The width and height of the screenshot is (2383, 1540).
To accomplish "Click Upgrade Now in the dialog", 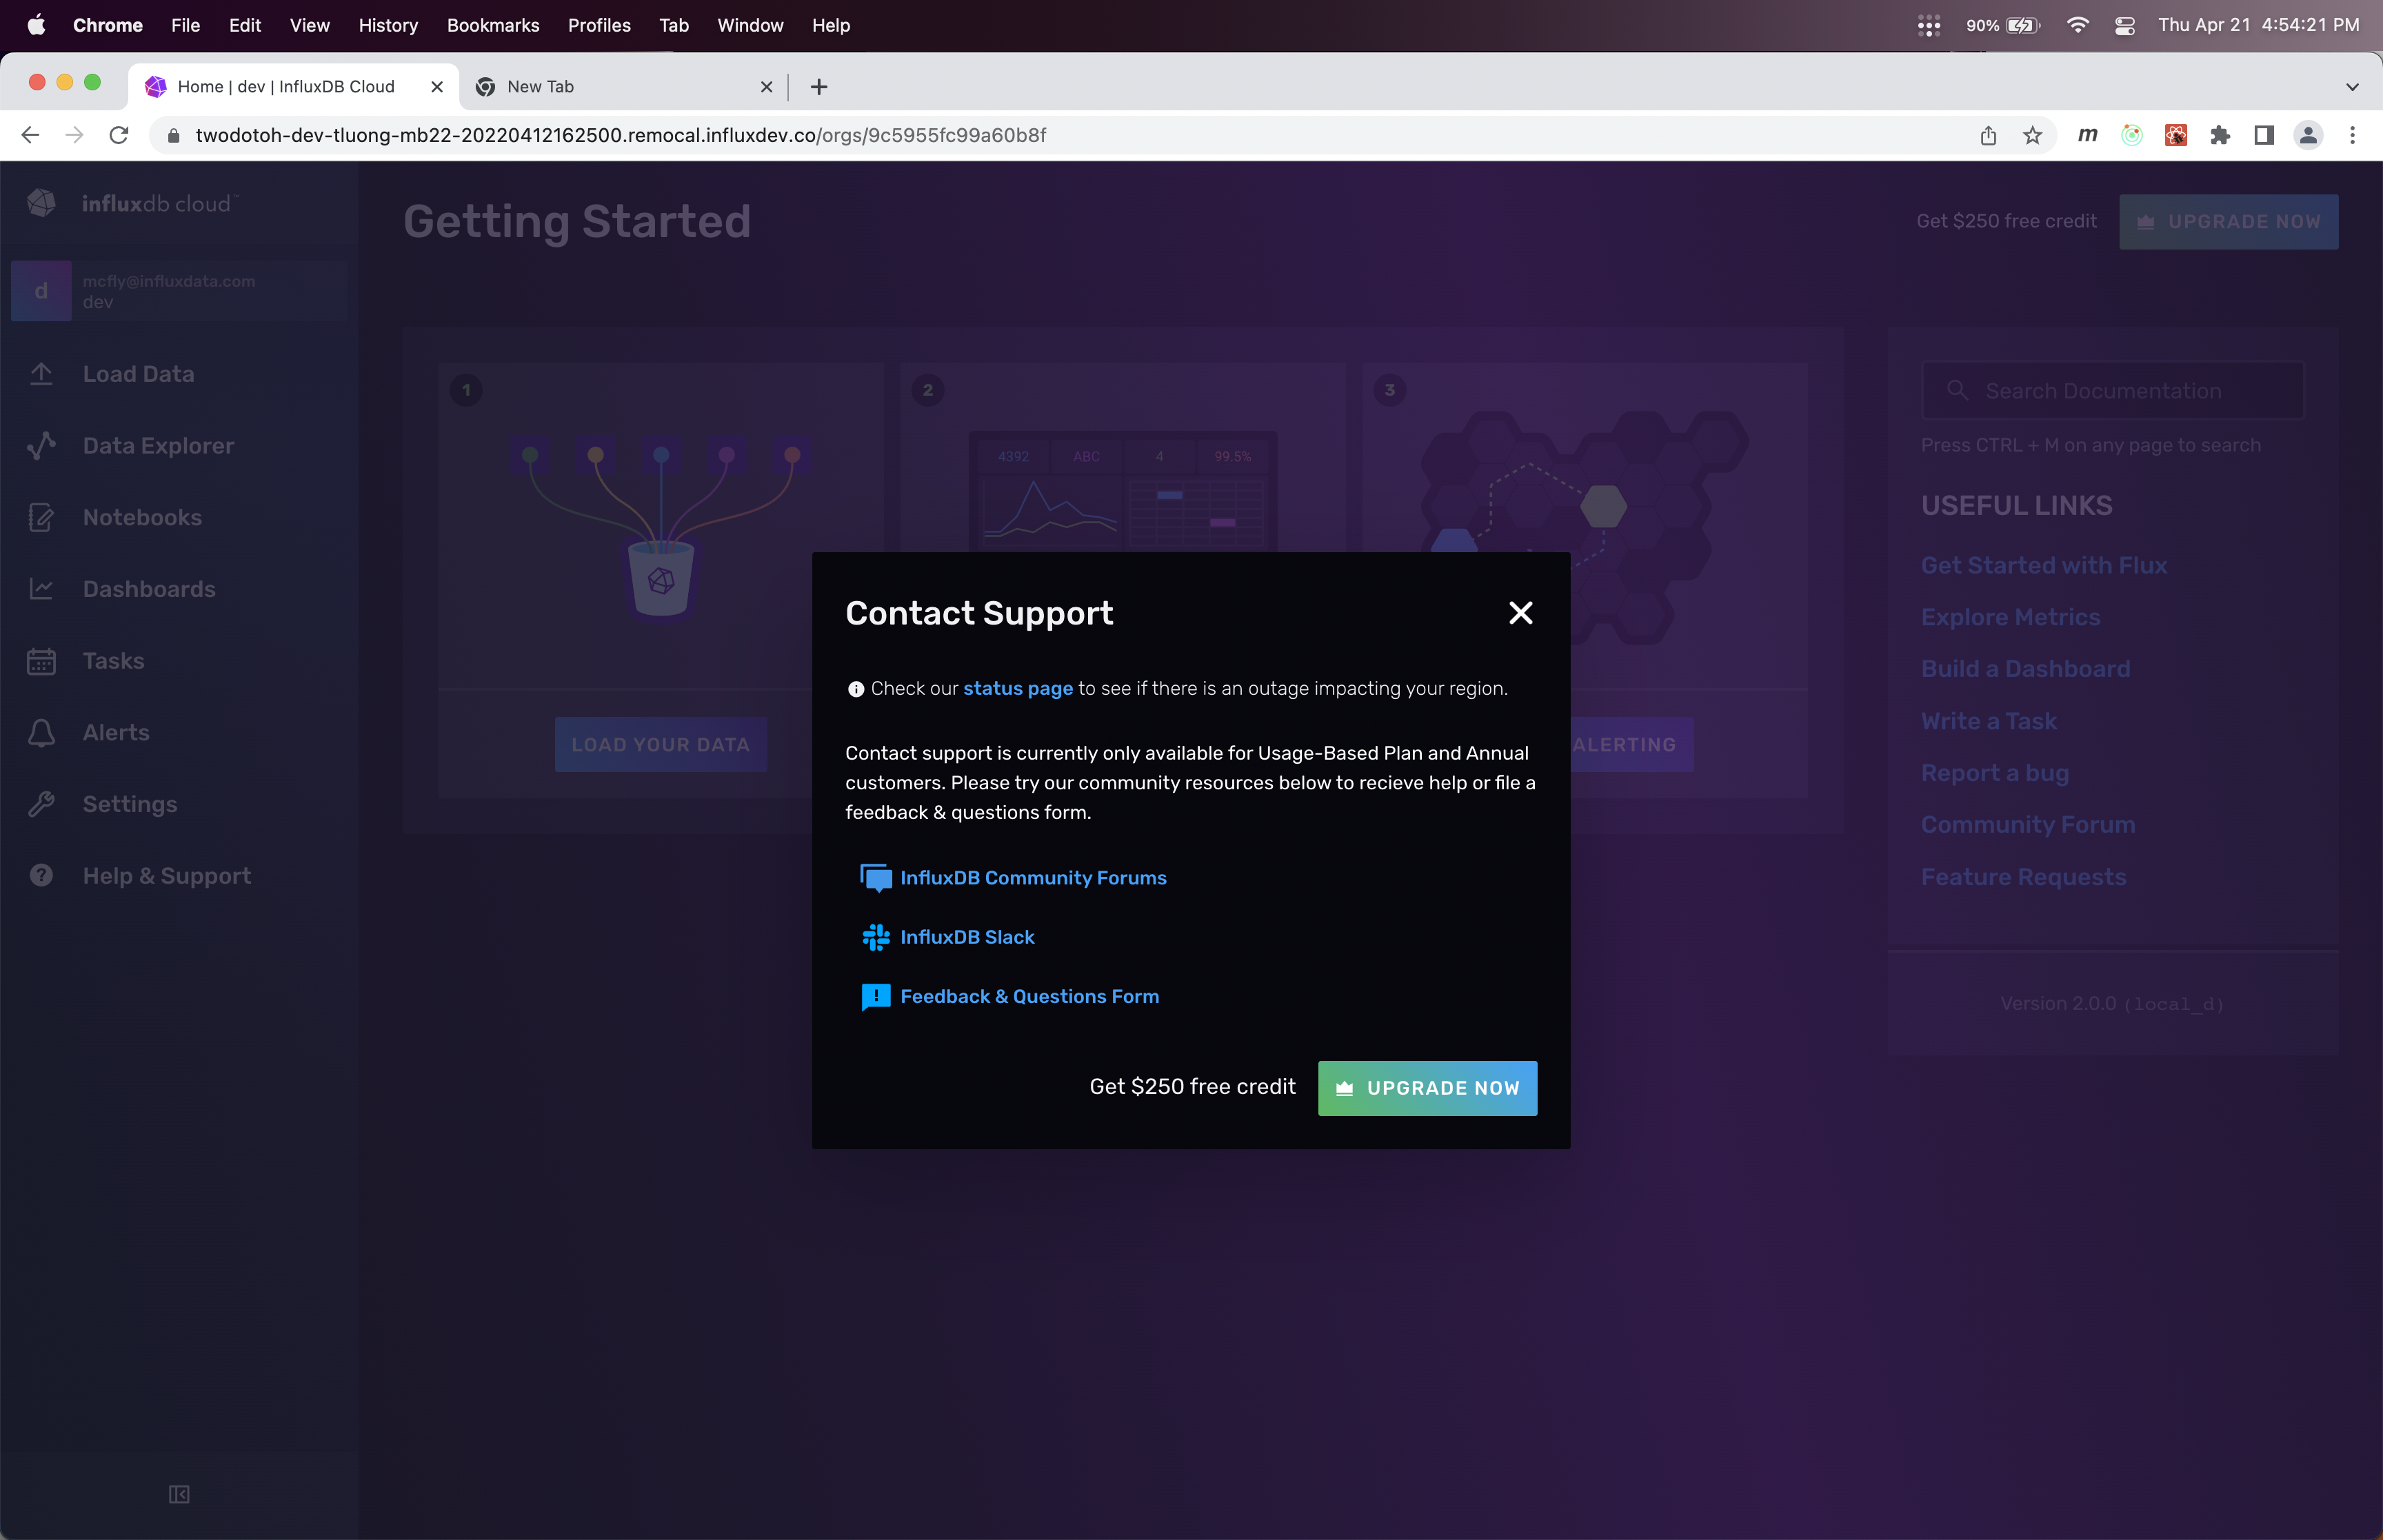I will coord(1427,1088).
